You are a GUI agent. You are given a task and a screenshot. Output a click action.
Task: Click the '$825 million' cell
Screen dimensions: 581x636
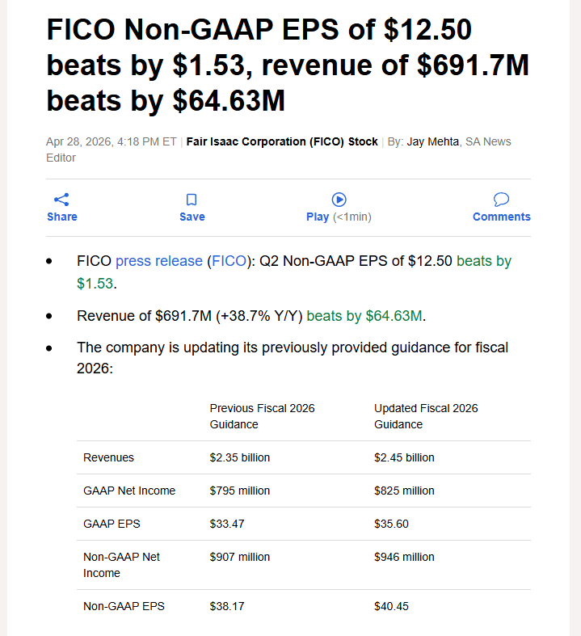[x=404, y=491]
